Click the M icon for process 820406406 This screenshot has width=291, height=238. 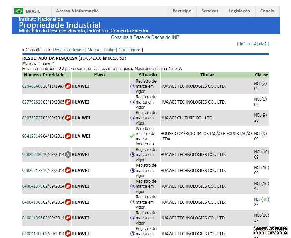(68, 86)
